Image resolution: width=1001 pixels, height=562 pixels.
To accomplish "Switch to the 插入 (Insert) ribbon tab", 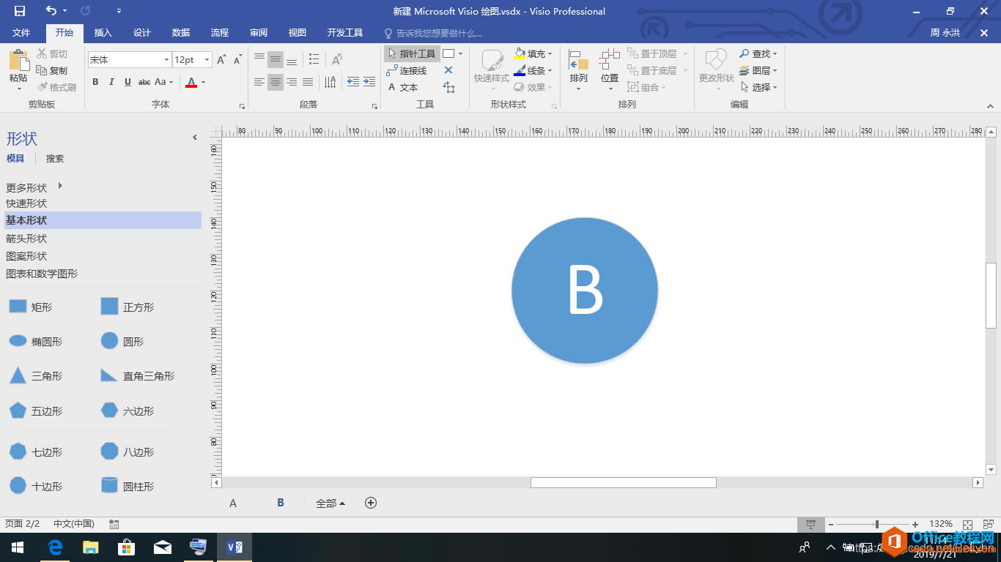I will click(103, 32).
